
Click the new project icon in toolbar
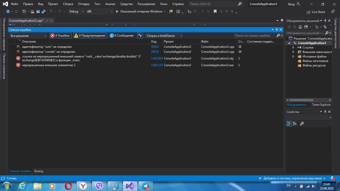tap(24, 12)
